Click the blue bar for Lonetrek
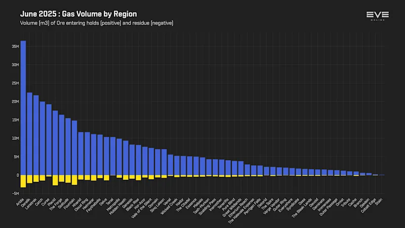 (36, 135)
